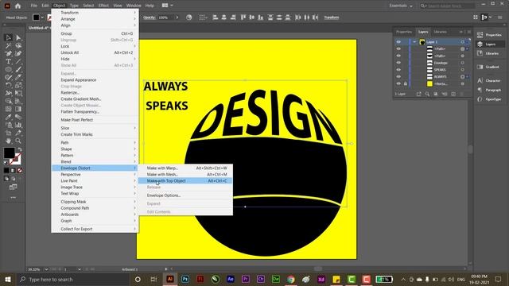
Task: Click target circle of Envelope sublayer
Action: coord(462,63)
